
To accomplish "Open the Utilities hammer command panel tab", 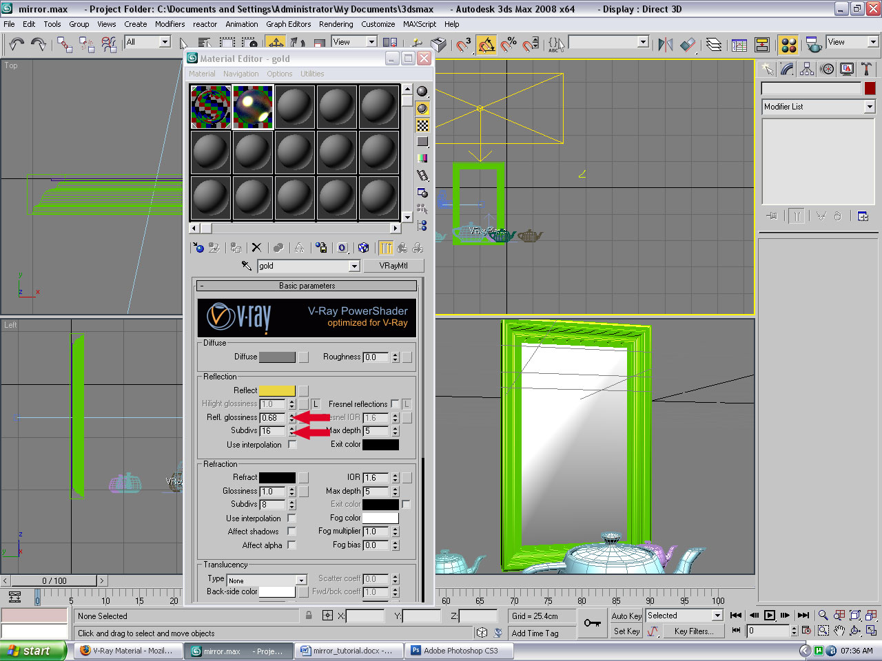I will [867, 69].
